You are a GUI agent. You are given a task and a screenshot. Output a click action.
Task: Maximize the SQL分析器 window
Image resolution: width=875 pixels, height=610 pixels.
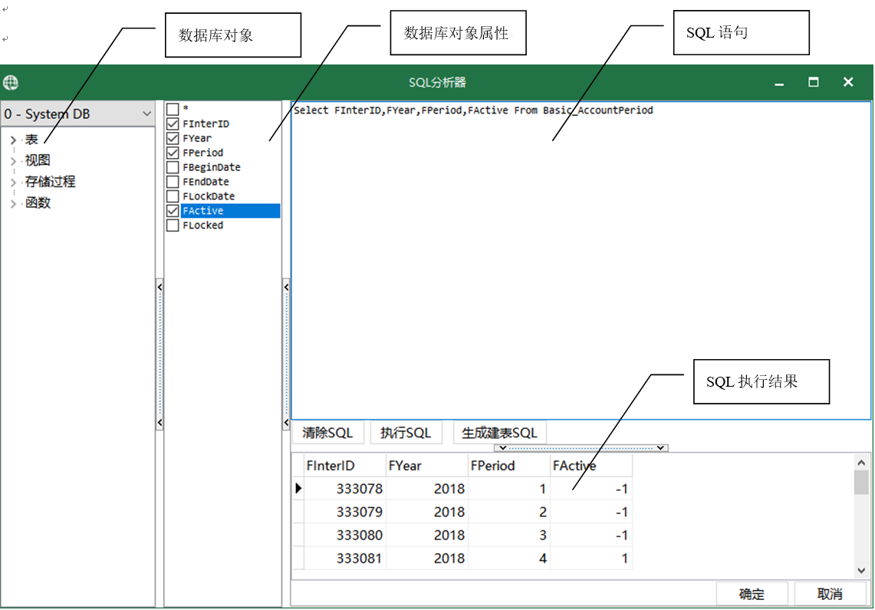tap(814, 82)
